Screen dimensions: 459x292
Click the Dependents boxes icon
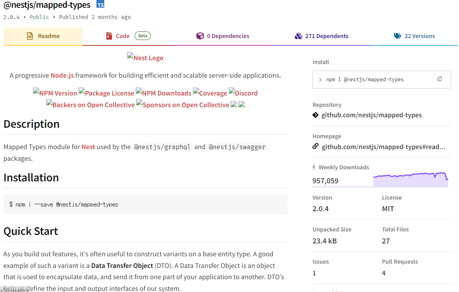[x=298, y=36]
